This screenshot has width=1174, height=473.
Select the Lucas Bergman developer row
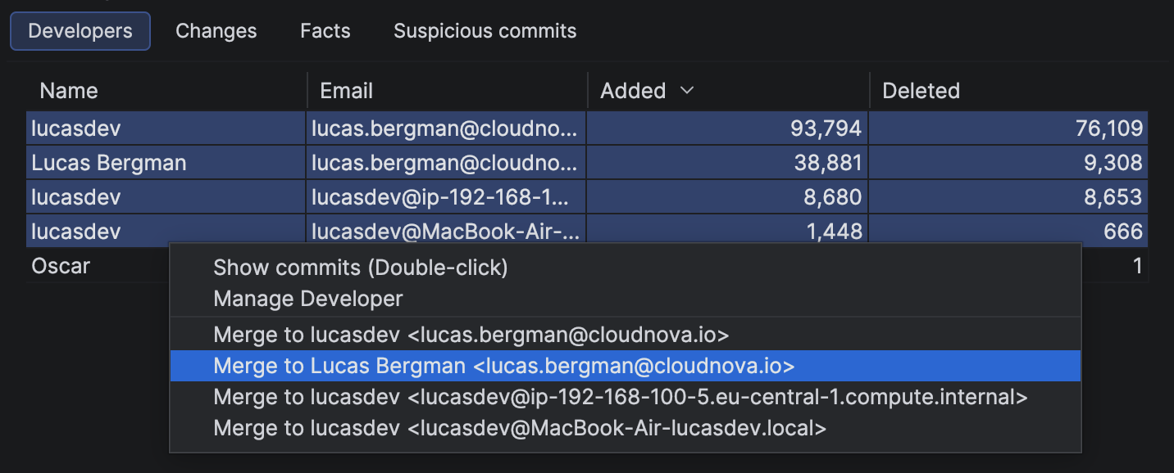click(x=108, y=162)
